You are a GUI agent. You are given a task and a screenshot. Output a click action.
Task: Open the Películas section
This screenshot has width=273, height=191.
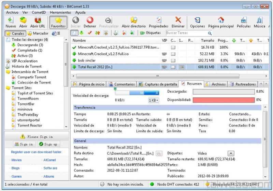click(243, 22)
